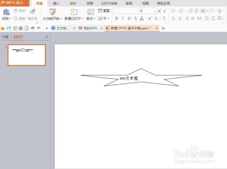Center align text
This screenshot has height=169, width=227.
pyautogui.click(x=180, y=19)
